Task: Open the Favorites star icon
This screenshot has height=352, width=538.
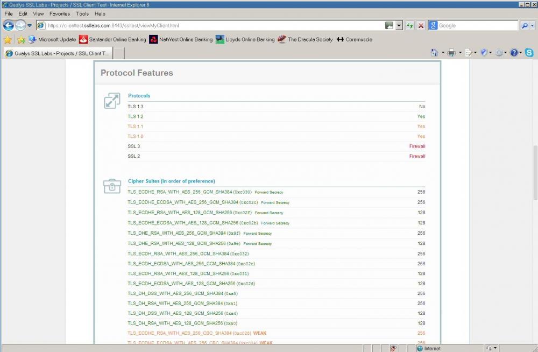Action: [x=8, y=39]
